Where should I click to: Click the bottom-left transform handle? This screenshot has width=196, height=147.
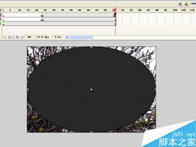tap(27, 132)
